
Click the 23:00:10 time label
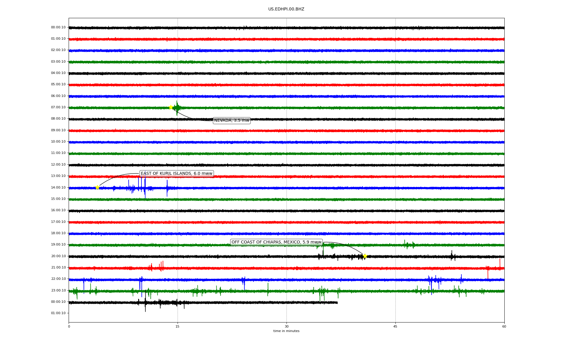(x=58, y=291)
